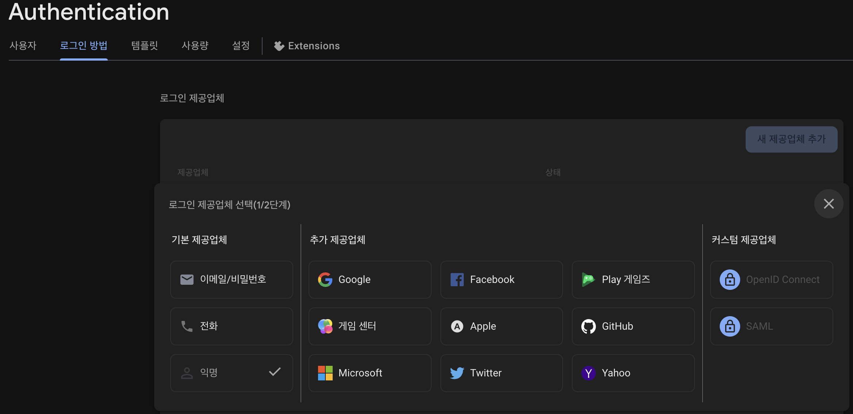Choose the GitHub provider option
Image resolution: width=853 pixels, height=414 pixels.
click(x=632, y=326)
